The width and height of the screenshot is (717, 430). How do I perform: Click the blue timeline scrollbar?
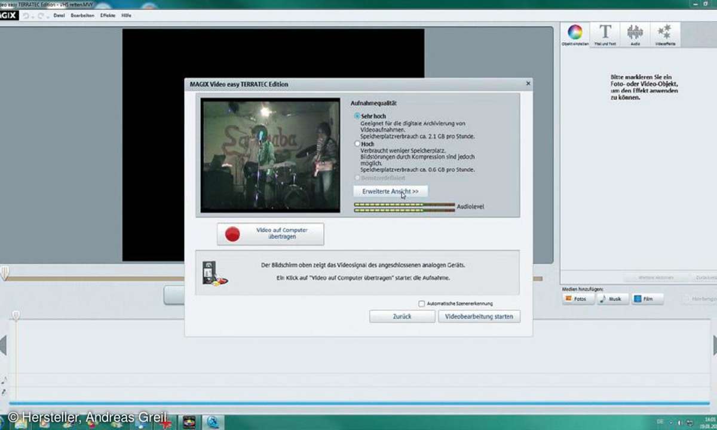358,403
